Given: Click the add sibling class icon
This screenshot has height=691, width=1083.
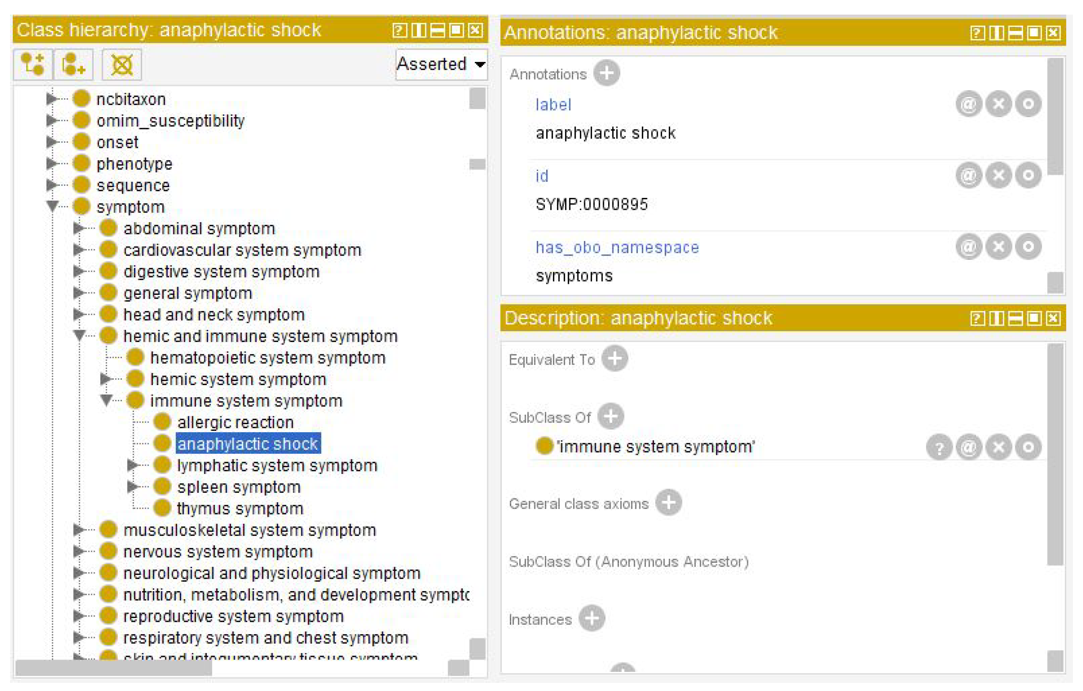Looking at the screenshot, I should [73, 64].
